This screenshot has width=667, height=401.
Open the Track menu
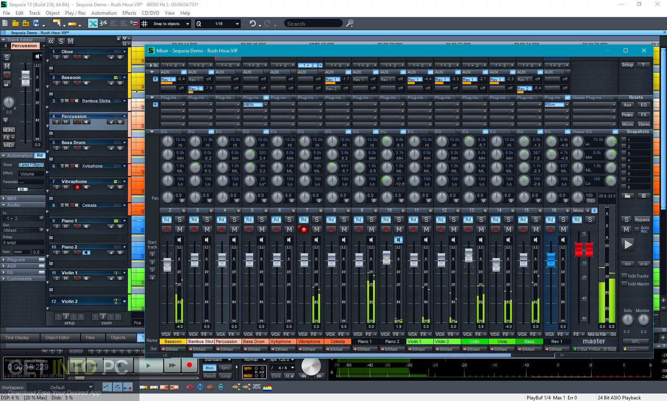pyautogui.click(x=35, y=13)
